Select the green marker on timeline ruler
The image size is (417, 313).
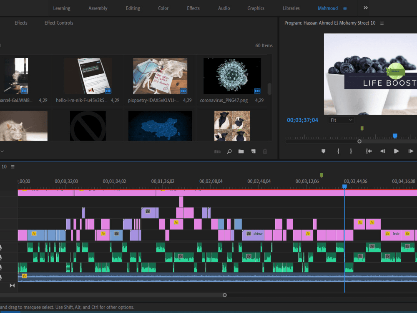322,175
